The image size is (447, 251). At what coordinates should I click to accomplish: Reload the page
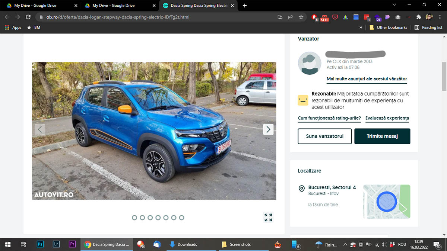click(28, 17)
